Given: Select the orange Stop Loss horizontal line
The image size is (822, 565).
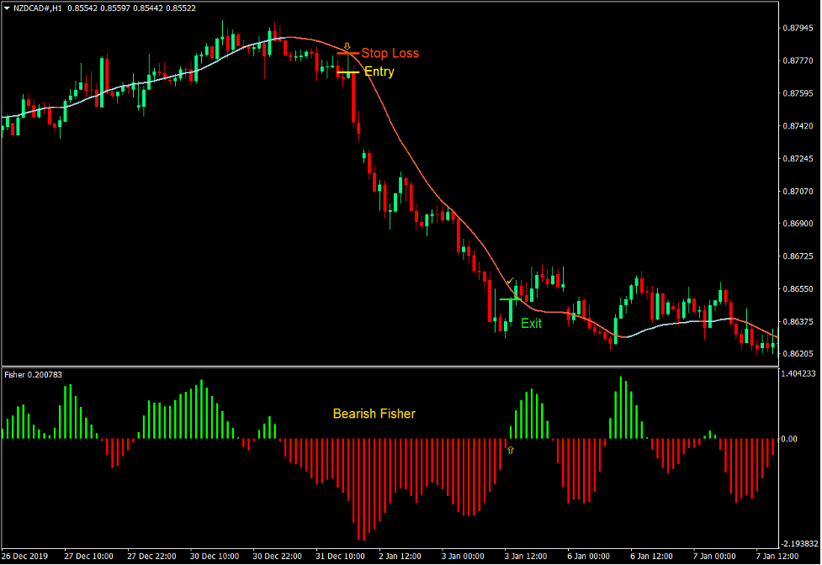Looking at the screenshot, I should (x=348, y=54).
